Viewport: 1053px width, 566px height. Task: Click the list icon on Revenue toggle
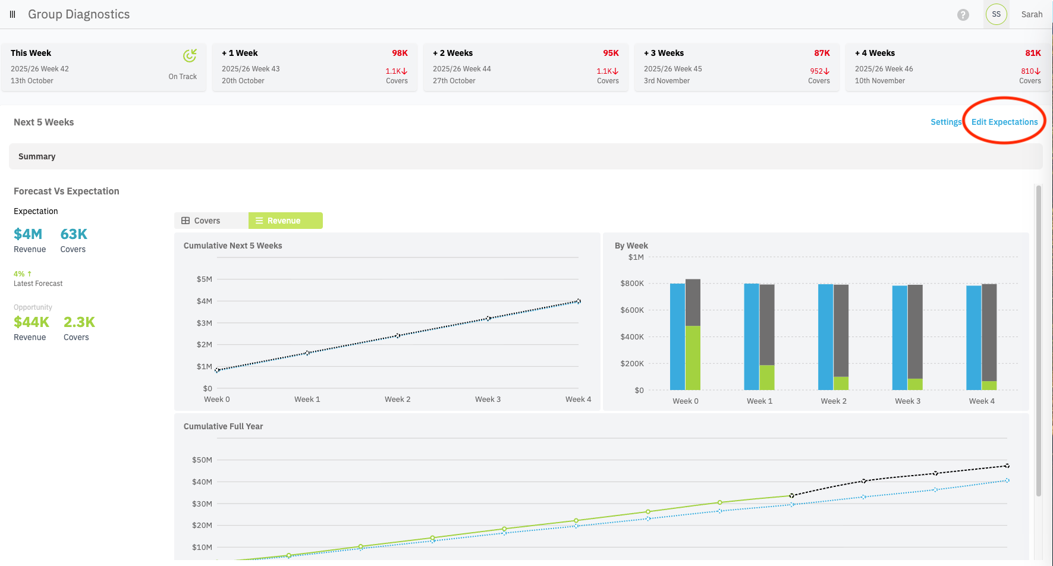[259, 221]
